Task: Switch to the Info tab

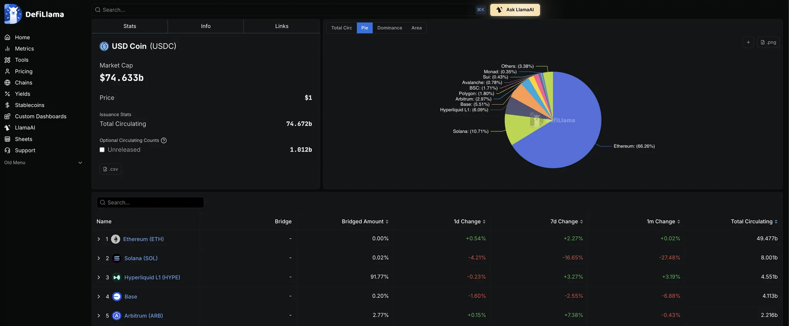Action: [206, 26]
